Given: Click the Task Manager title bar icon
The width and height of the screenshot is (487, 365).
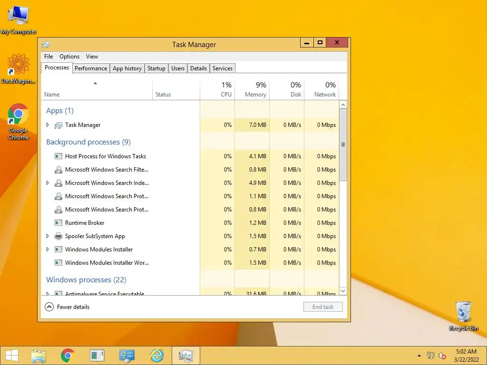Looking at the screenshot, I should coord(46,45).
